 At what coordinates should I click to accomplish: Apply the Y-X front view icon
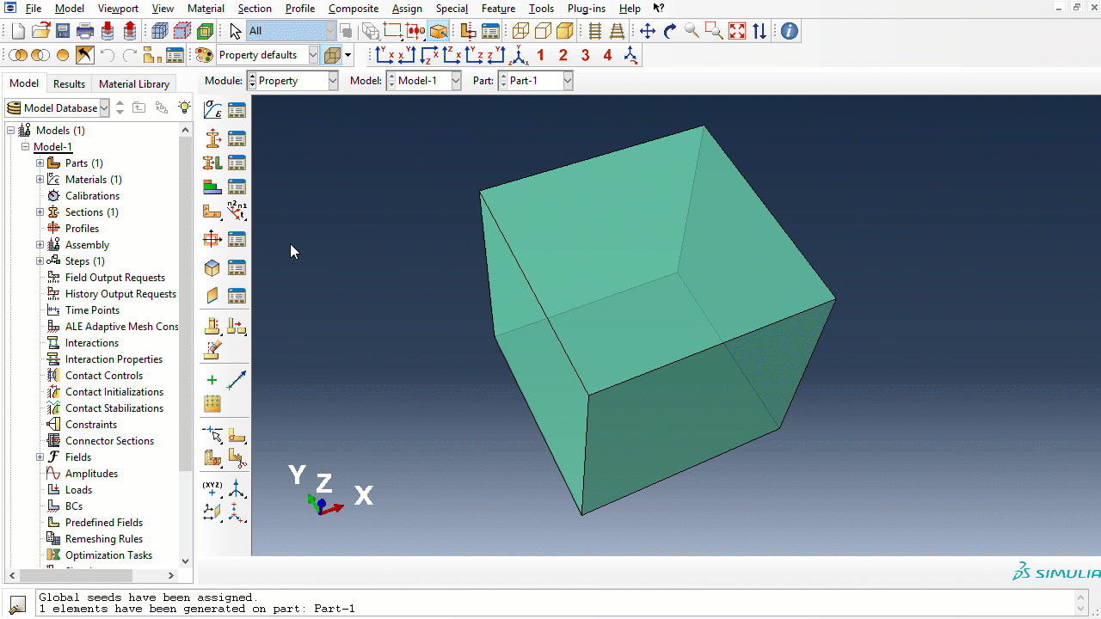384,55
